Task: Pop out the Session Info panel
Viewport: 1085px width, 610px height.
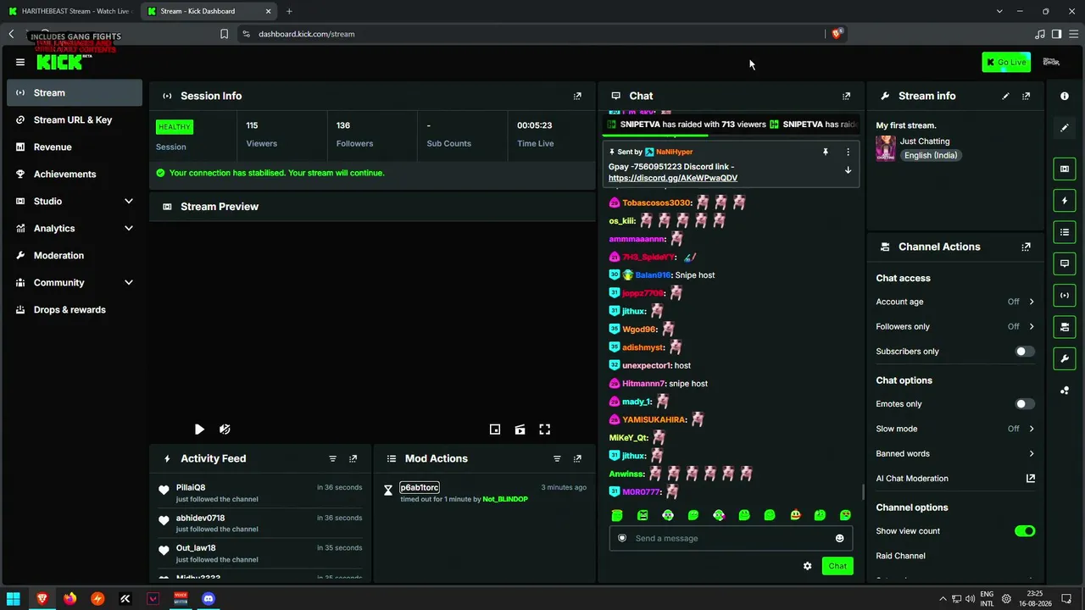Action: [x=577, y=96]
